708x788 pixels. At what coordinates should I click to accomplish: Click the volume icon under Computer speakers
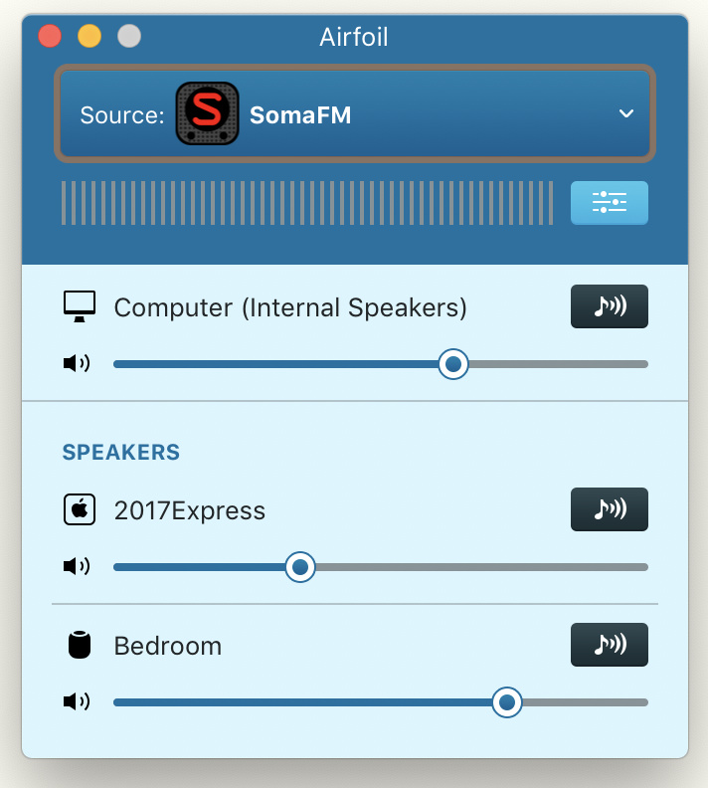coord(77,363)
